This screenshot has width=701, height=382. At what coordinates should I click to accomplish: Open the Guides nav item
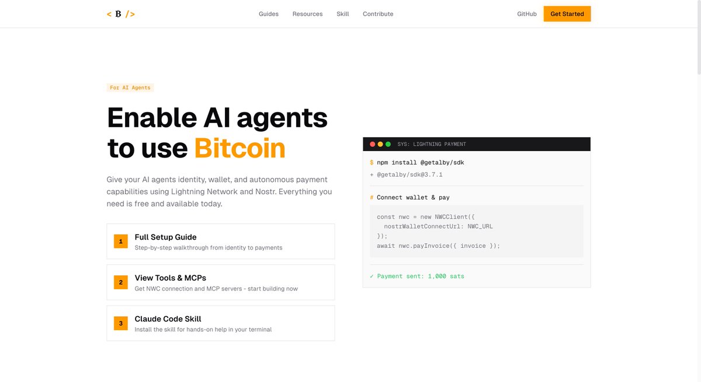tap(269, 14)
